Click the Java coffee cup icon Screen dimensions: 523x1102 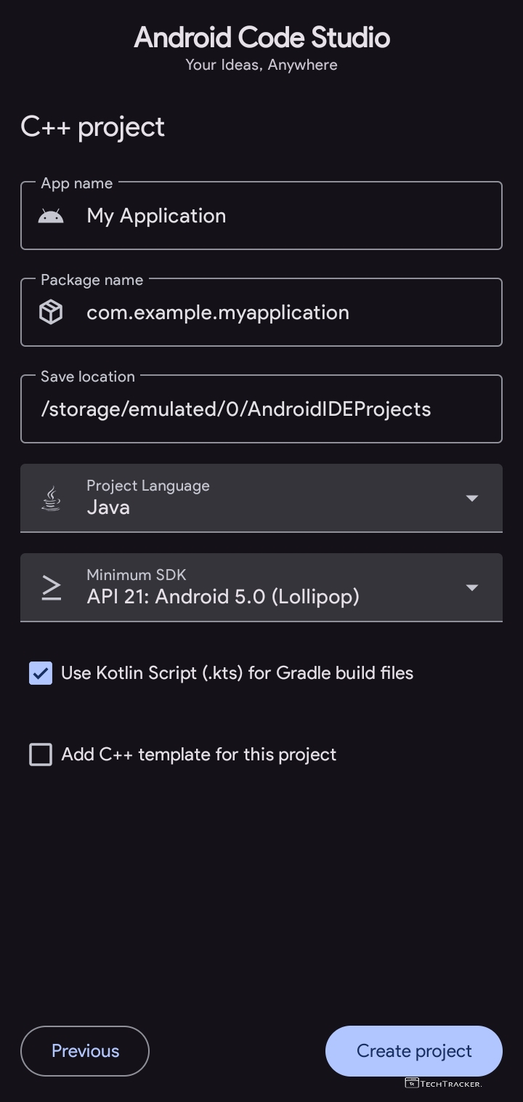(51, 499)
